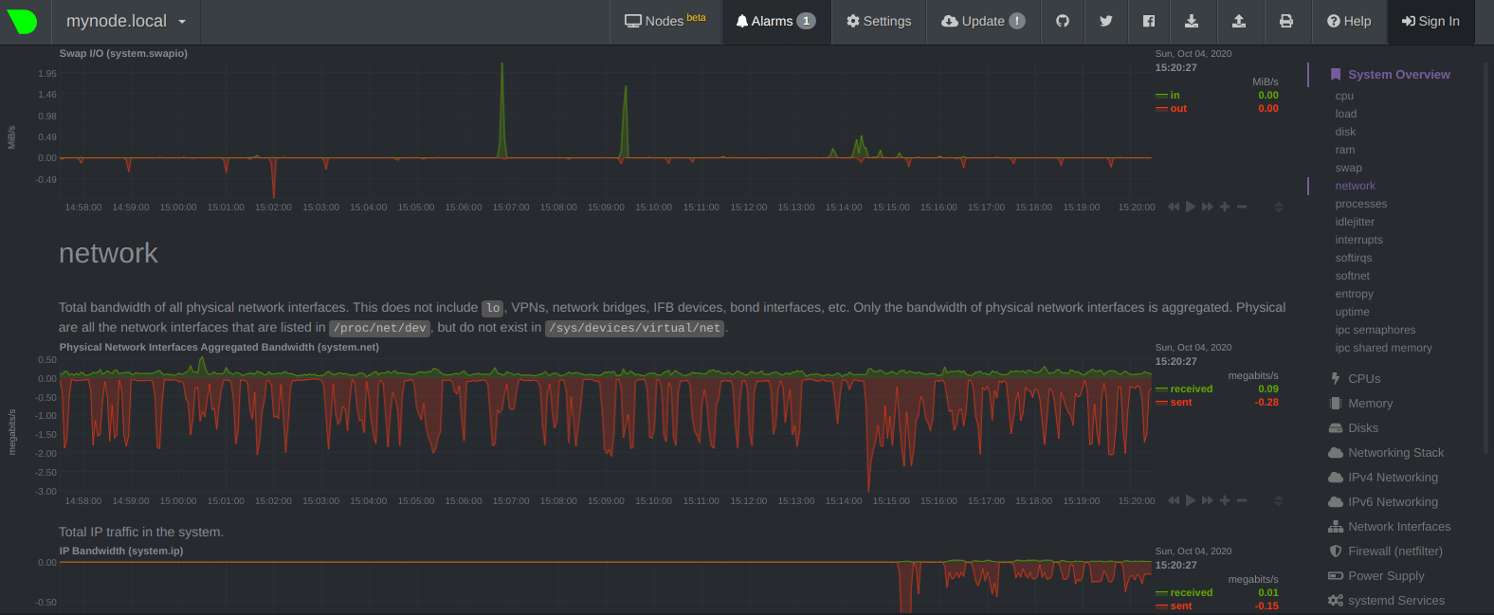Expand the IPv6 Networking section

(x=1383, y=501)
